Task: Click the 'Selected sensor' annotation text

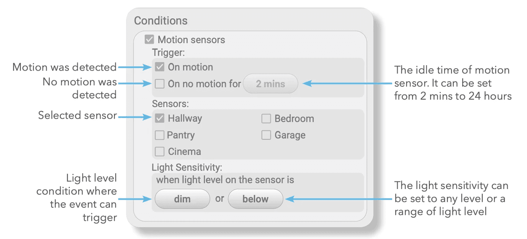Action: tap(77, 115)
